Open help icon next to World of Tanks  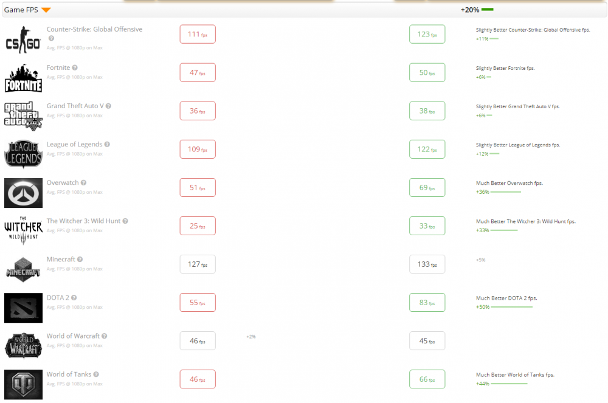(x=96, y=374)
